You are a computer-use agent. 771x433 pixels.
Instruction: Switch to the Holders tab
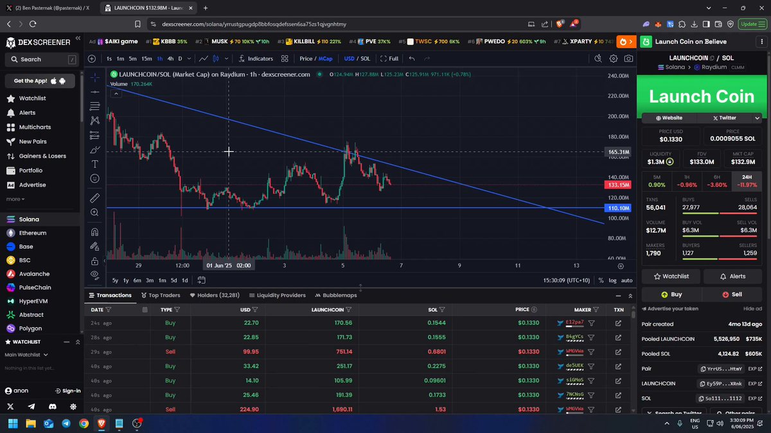(x=215, y=295)
